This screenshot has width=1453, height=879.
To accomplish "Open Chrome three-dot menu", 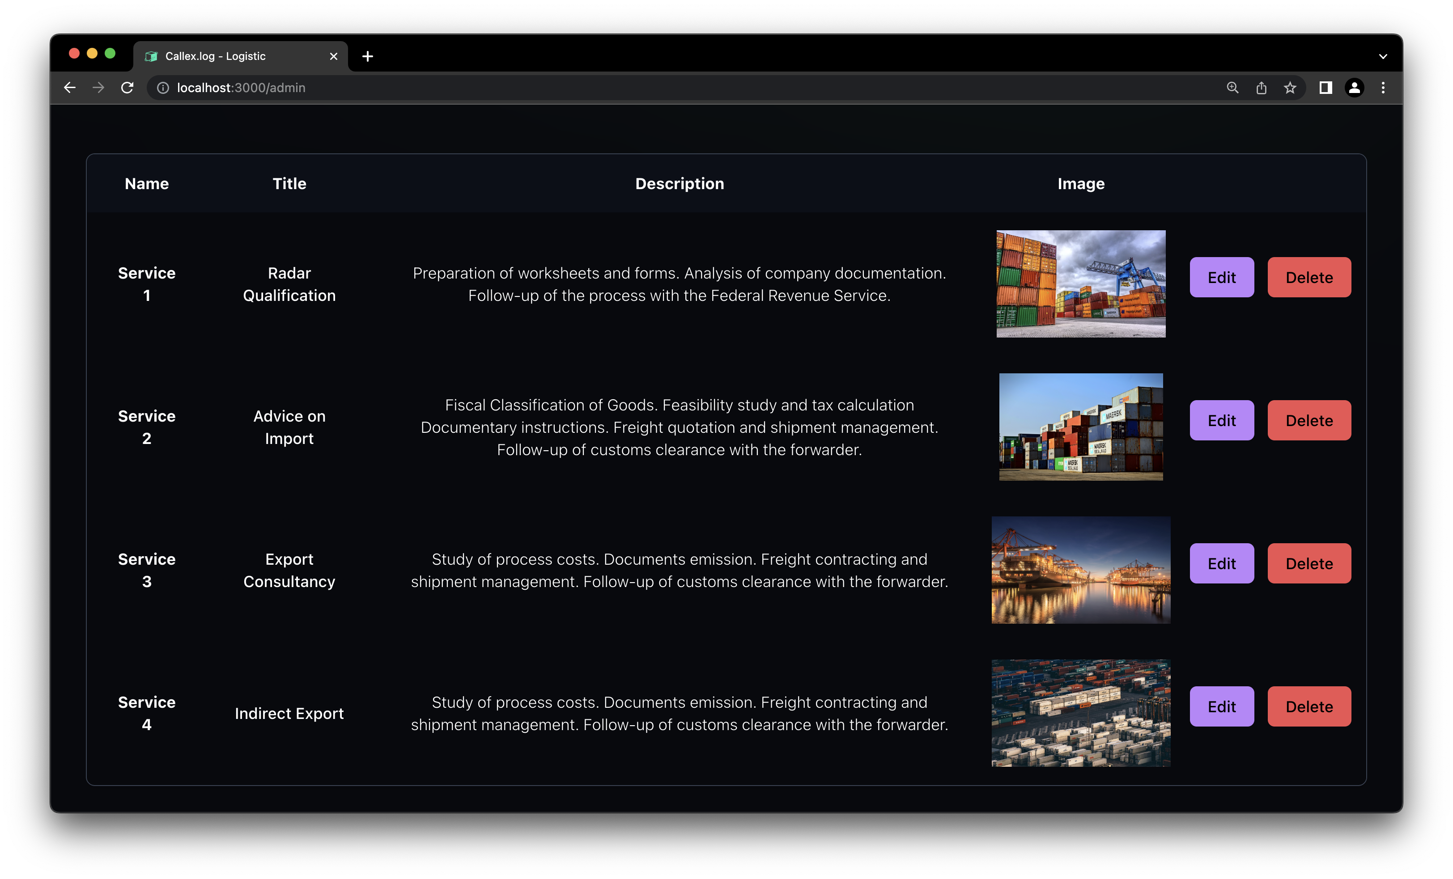I will 1383,88.
